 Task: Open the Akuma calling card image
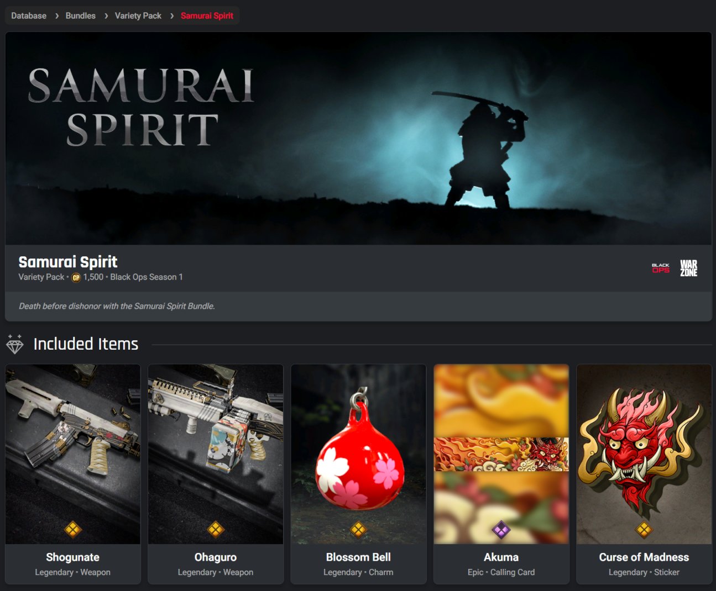[x=501, y=454]
